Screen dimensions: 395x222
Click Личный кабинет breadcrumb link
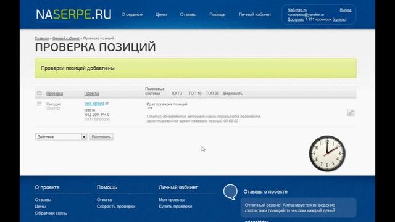(x=66, y=38)
